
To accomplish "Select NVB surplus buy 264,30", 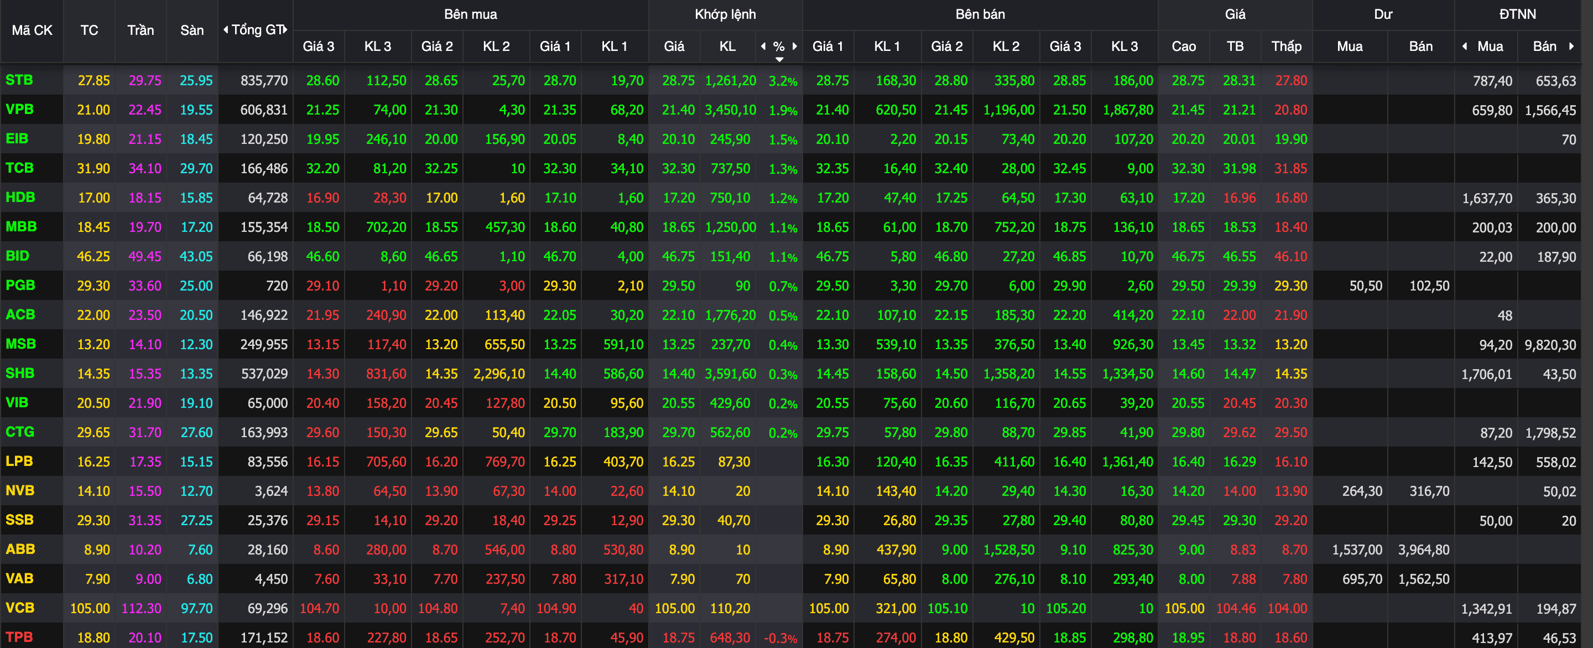I will (1362, 491).
